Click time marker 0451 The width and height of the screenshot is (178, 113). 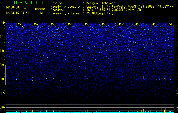click(x=19, y=24)
